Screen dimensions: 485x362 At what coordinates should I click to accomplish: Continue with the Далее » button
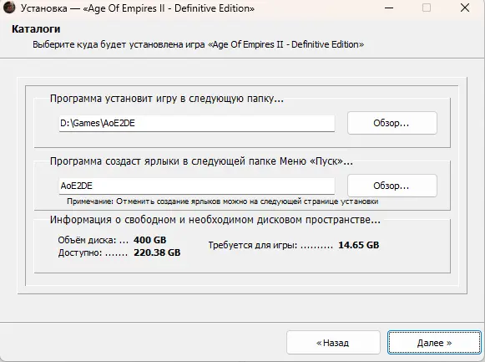click(434, 343)
